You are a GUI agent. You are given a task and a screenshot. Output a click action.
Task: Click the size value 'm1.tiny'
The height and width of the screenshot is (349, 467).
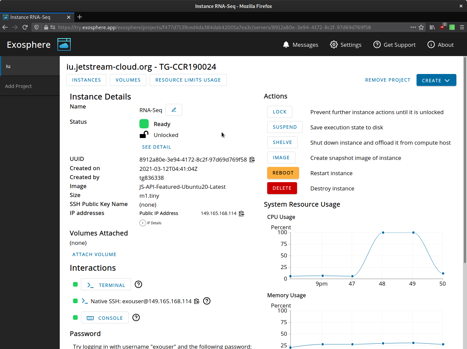(x=149, y=196)
